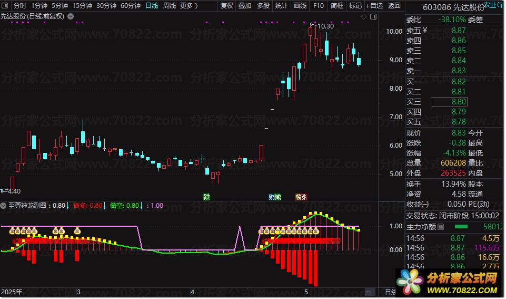The height and width of the screenshot is (299, 506).
Task: Click the 交易状态 闭市阶段 status line
Action: 453,216
